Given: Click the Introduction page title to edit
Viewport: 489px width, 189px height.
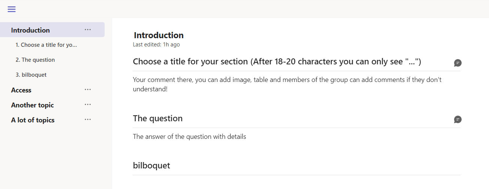Looking at the screenshot, I should tap(159, 36).
